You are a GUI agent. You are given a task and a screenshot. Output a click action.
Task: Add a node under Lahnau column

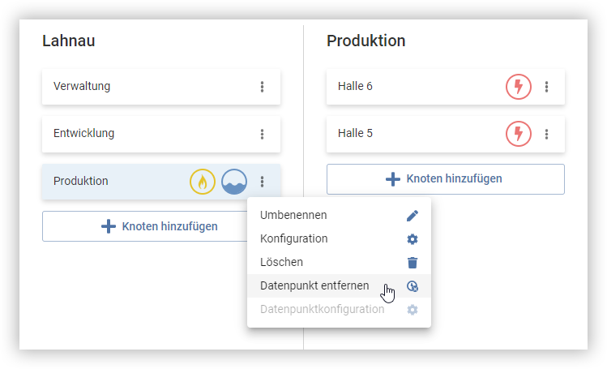tap(145, 226)
